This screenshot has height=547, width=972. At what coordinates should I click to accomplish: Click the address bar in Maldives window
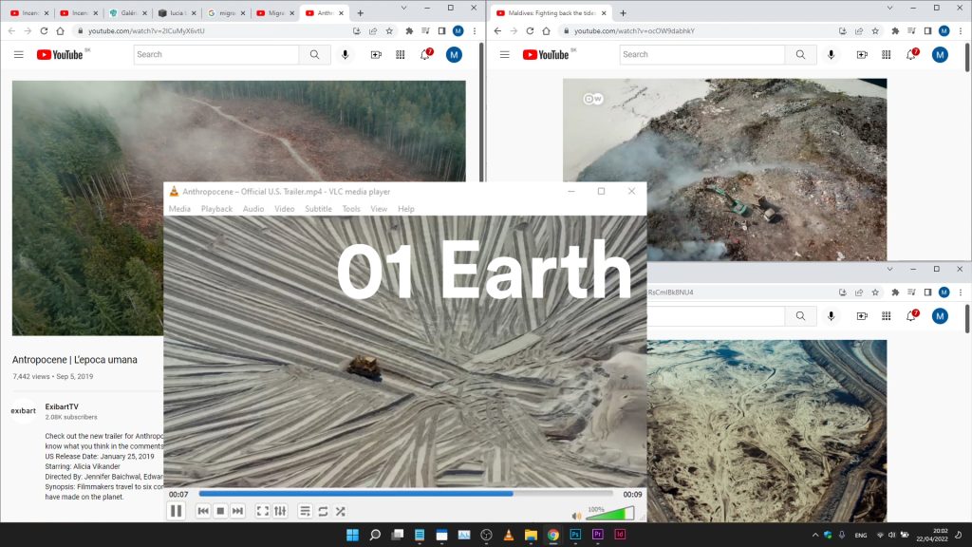[x=698, y=31]
